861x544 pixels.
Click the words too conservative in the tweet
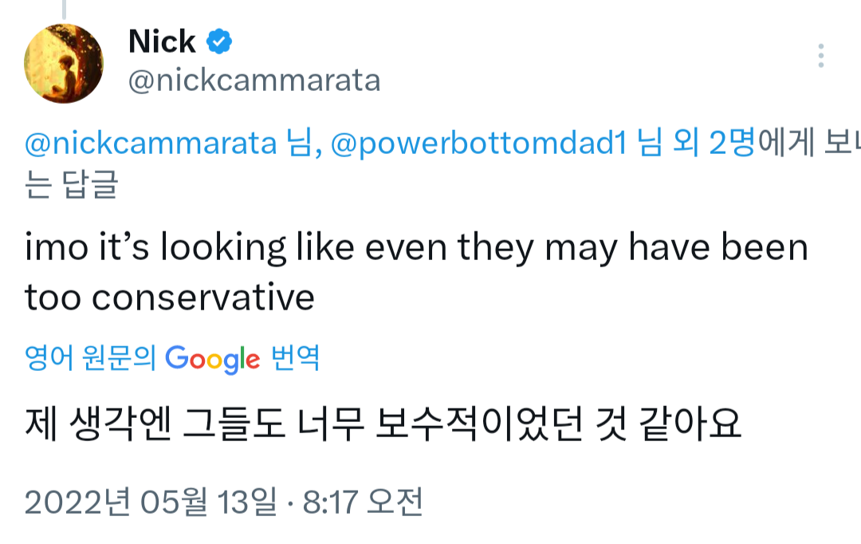click(170, 298)
